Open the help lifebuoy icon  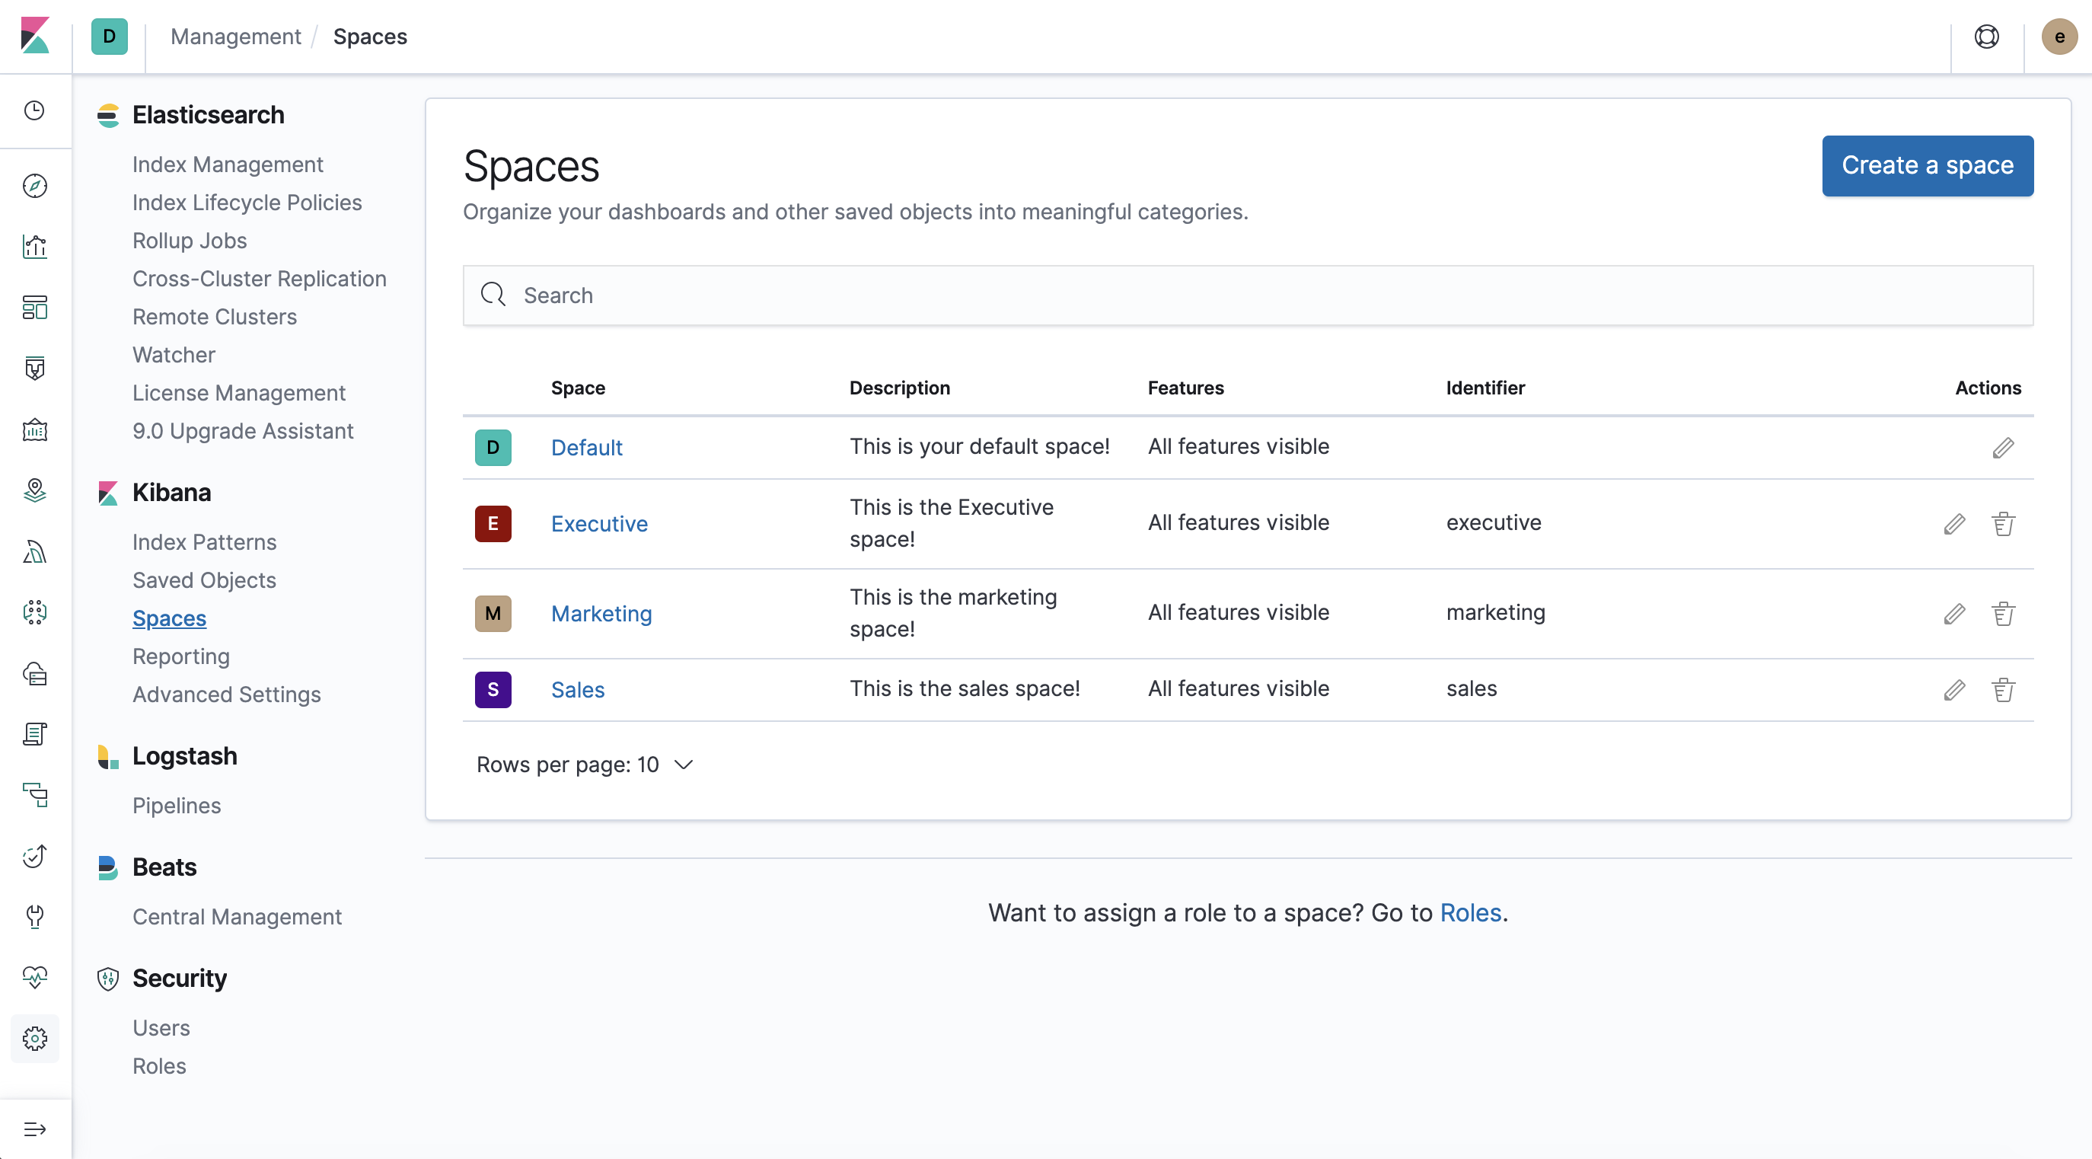point(1986,37)
